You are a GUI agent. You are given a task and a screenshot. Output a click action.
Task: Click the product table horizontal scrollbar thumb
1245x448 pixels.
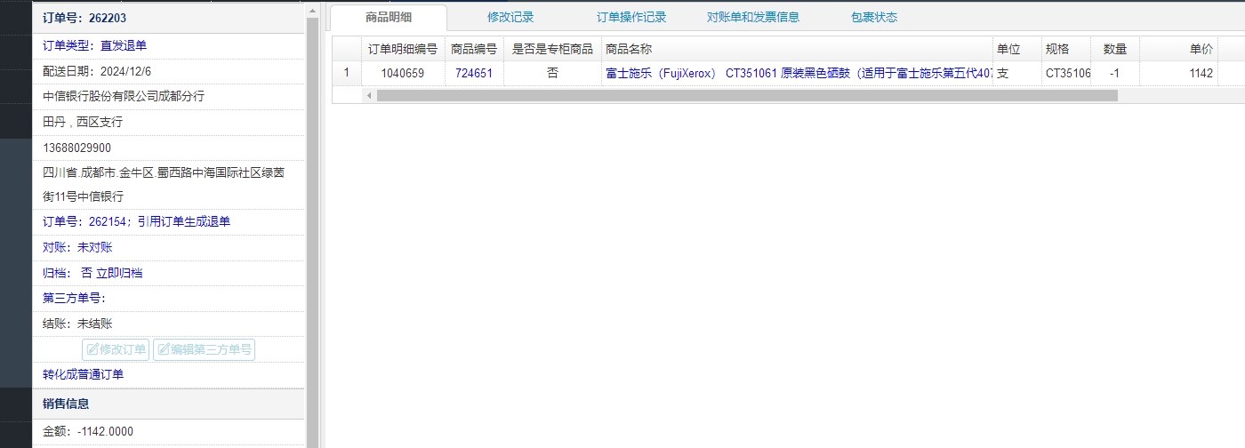click(x=747, y=95)
